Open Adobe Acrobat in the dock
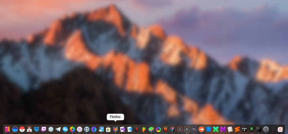The width and height of the screenshot is (288, 134). (180, 129)
